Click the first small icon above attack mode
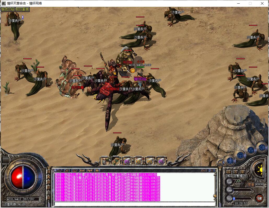The width and height of the screenshot is (269, 208). [x=228, y=172]
